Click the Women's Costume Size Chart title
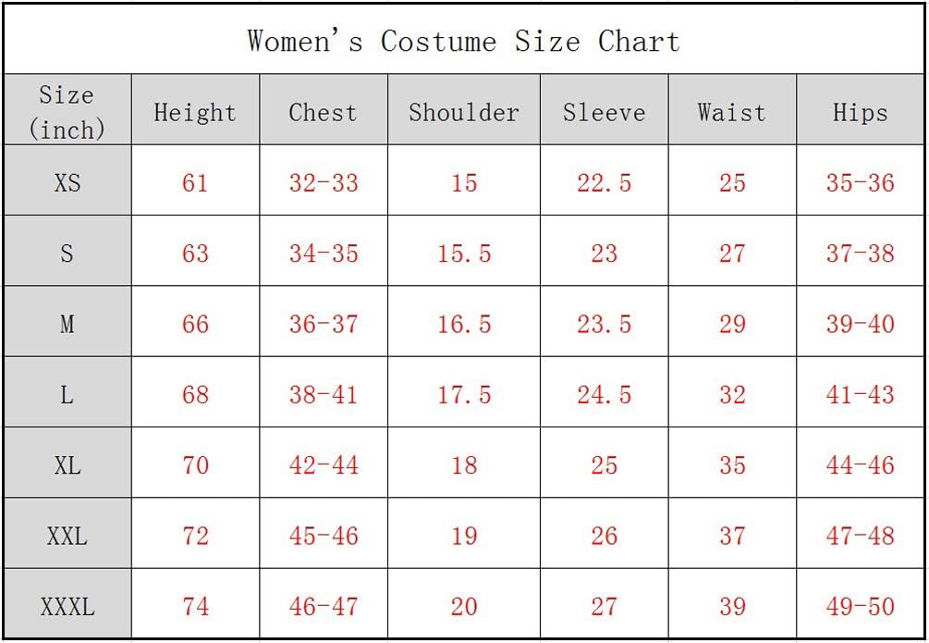The width and height of the screenshot is (929, 643). (463, 42)
